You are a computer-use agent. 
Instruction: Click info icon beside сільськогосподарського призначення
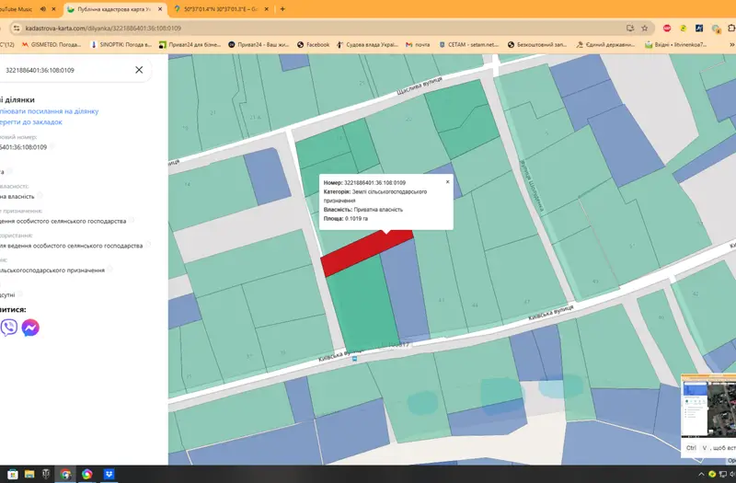(x=109, y=269)
